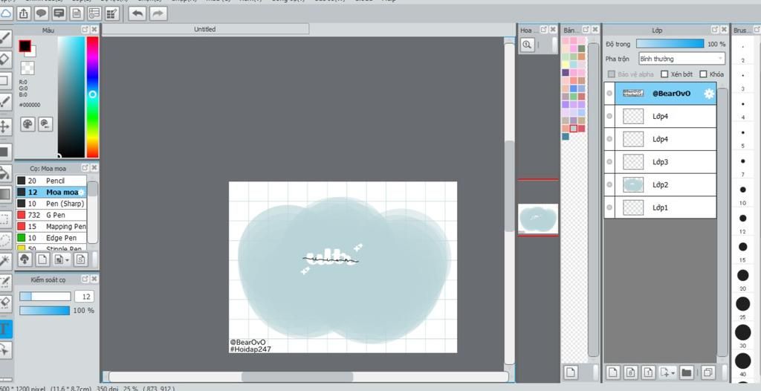
Task: Click the grid with pencil icon in top toolbar
Action: click(x=112, y=13)
